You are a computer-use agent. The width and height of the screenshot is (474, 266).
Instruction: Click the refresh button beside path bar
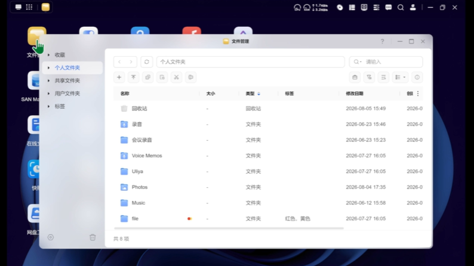click(147, 62)
